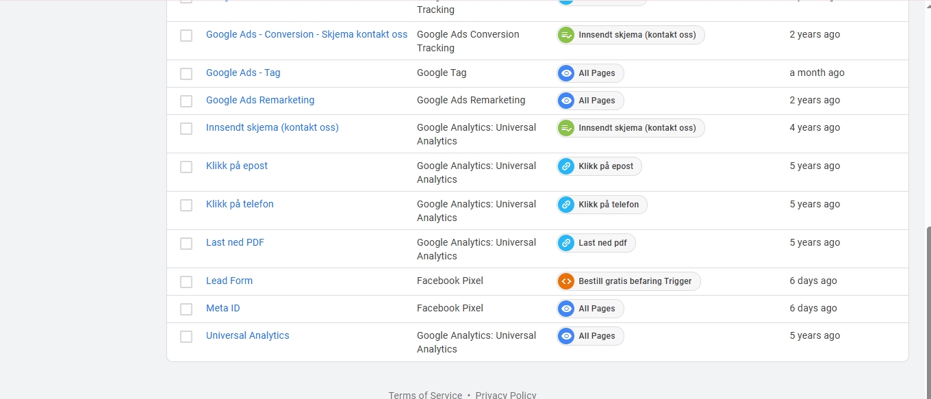Click 'Google Ads Conversion Tracking' type cell
The height and width of the screenshot is (399, 931).
pos(468,41)
